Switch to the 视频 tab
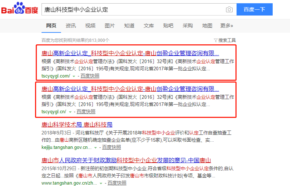The image size is (290, 190). [90, 26]
